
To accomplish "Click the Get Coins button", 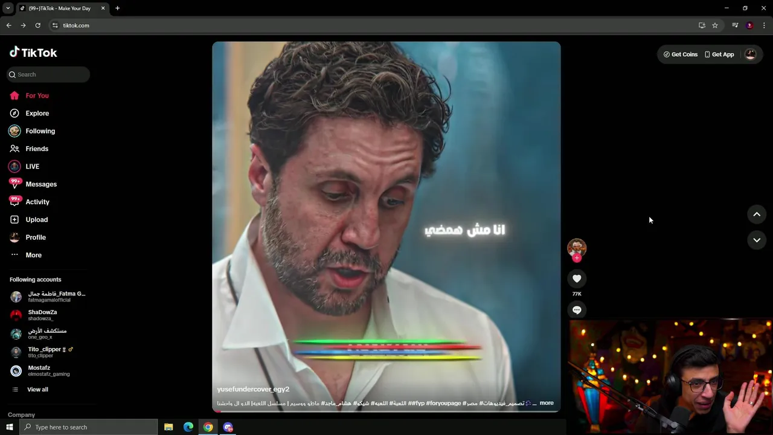I will pos(681,54).
